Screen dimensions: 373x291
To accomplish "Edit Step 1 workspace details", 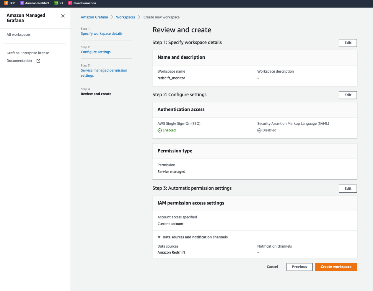I will coord(348,43).
